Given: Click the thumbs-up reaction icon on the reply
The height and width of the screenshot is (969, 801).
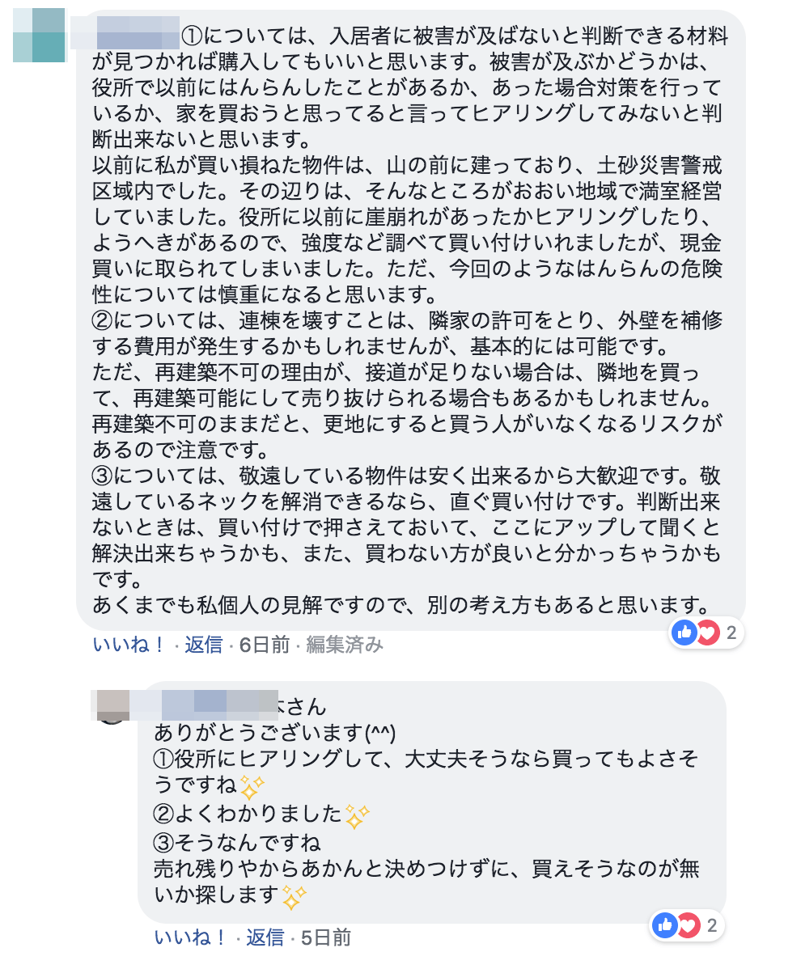Looking at the screenshot, I should click(x=666, y=925).
